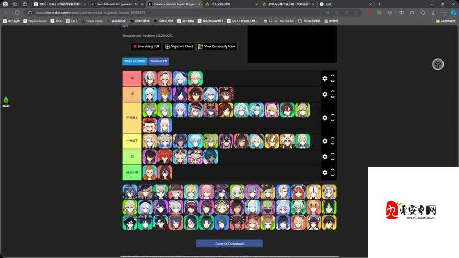Viewport: 459px width, 258px height.
Task: Move the tall light-orange tier row up
Action: click(x=333, y=115)
